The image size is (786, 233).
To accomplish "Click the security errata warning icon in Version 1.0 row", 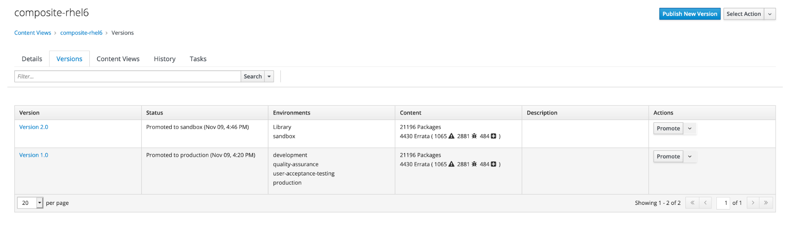I will point(451,164).
